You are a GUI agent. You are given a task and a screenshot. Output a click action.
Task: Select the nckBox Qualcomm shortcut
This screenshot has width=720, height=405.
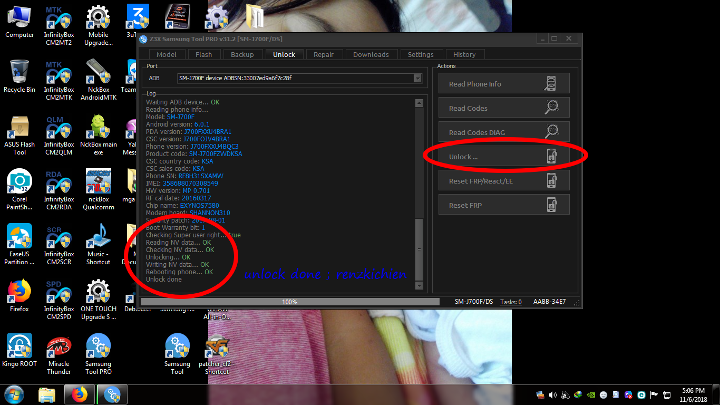click(99, 189)
